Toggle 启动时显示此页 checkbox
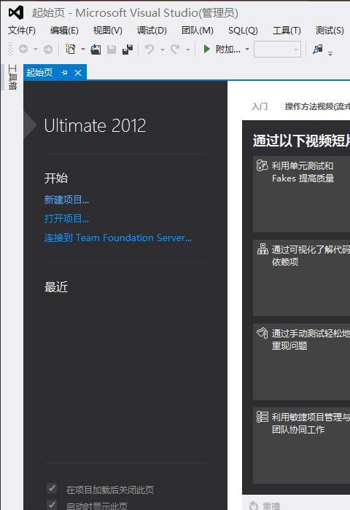Screen dimensions: 350x510 pyautogui.click(x=52, y=505)
